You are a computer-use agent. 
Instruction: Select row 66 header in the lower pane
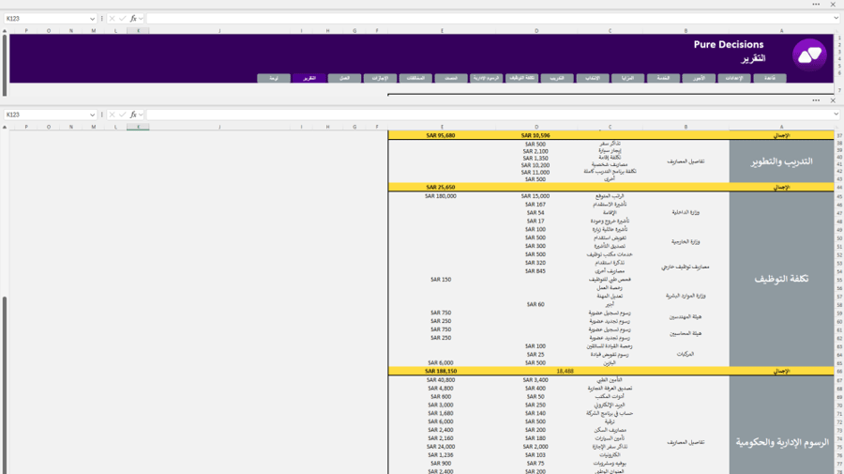tap(839, 371)
